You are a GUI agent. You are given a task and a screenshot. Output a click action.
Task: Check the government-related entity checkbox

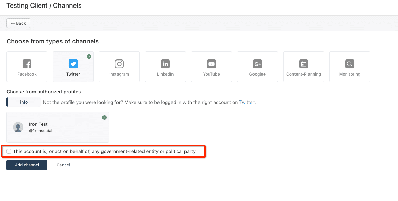tap(9, 151)
